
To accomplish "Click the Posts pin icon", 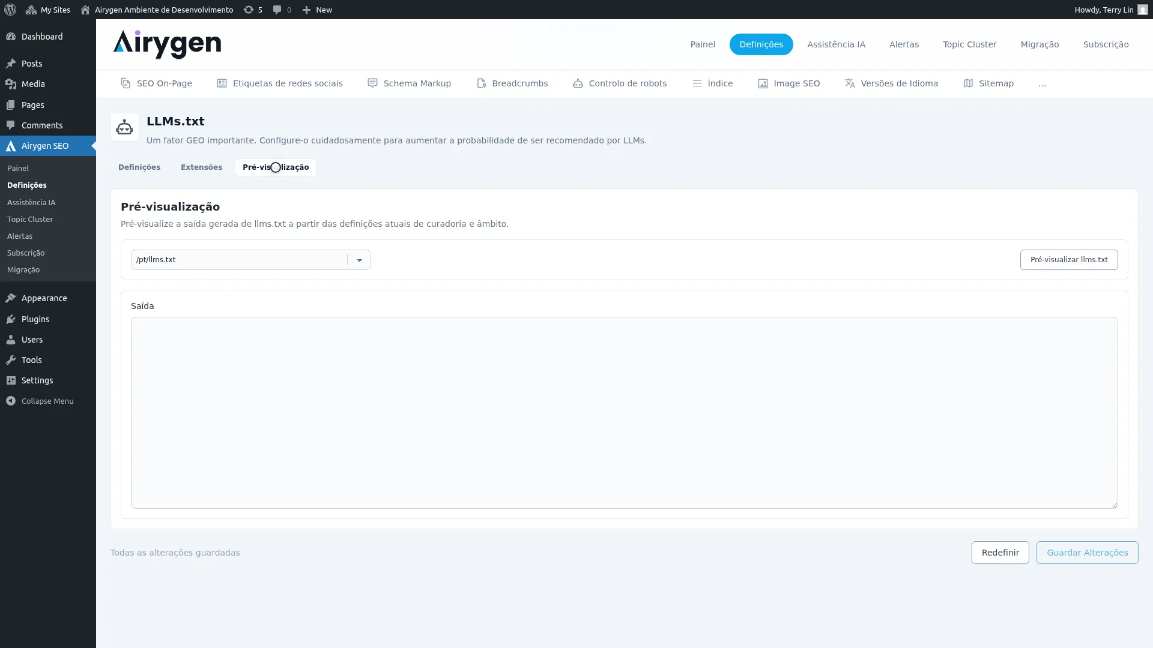I will click(11, 64).
